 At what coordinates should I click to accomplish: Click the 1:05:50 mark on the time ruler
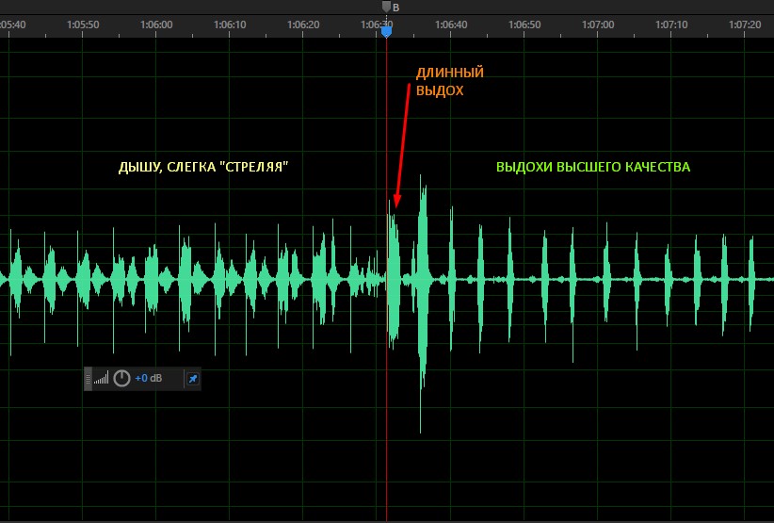coord(83,25)
